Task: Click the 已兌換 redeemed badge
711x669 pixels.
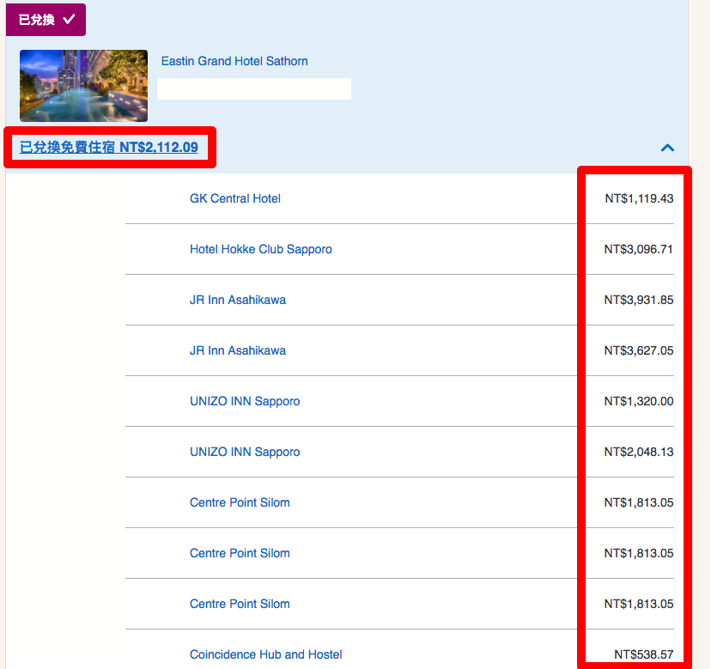Action: 46,20
